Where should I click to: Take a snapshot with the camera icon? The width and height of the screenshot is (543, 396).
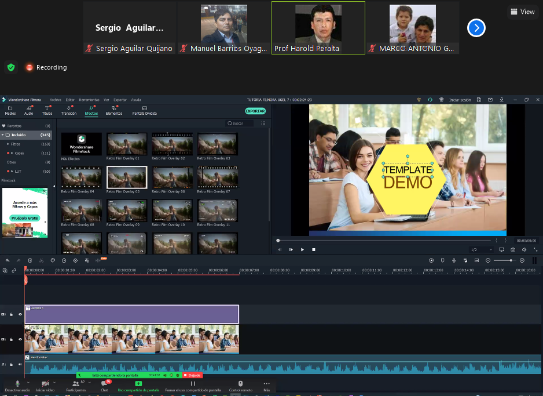pos(512,249)
